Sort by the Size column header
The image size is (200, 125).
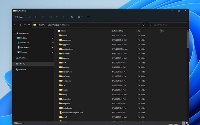click(x=163, y=31)
